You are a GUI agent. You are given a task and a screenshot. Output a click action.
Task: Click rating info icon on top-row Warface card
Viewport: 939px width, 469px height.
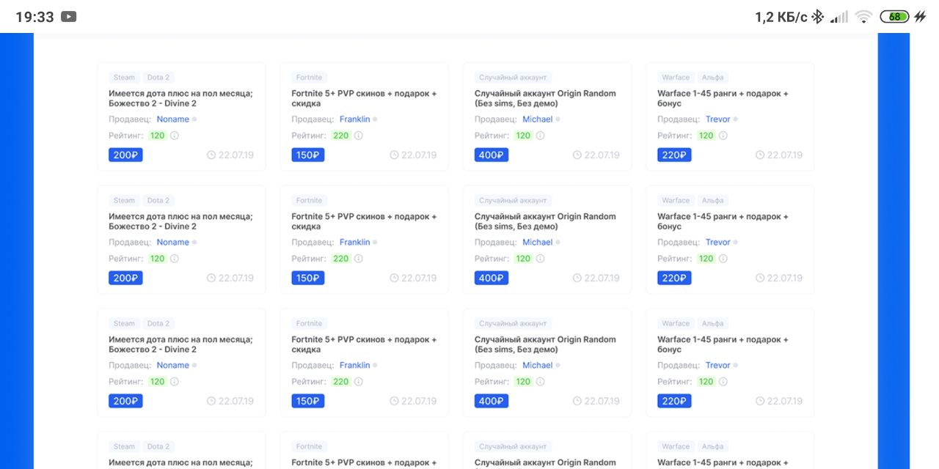pos(723,136)
